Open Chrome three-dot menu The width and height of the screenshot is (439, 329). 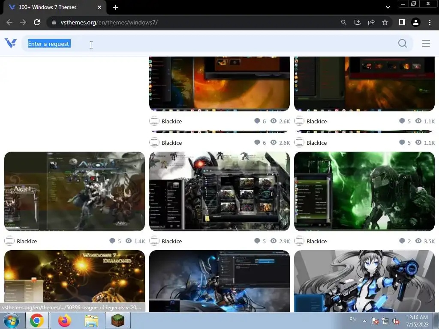click(430, 22)
